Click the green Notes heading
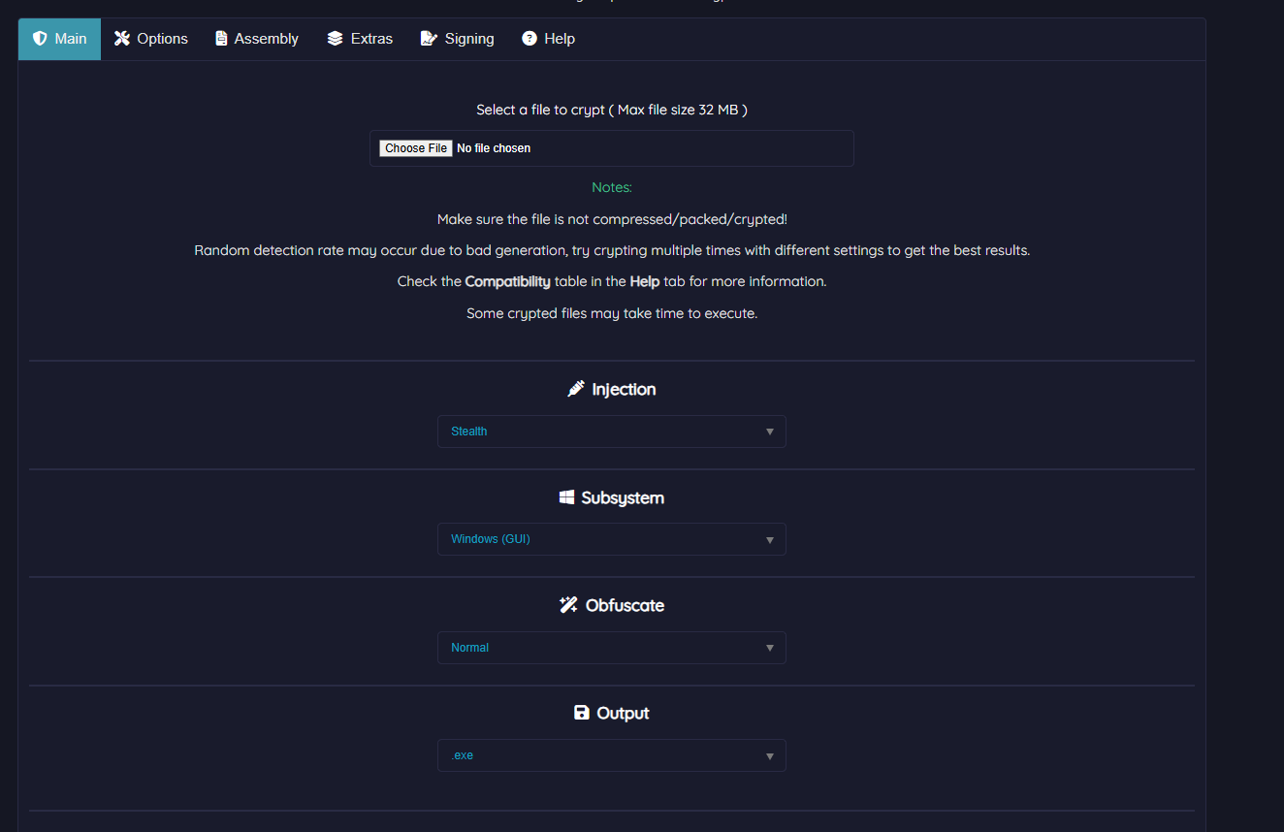This screenshot has height=832, width=1284. coord(612,187)
